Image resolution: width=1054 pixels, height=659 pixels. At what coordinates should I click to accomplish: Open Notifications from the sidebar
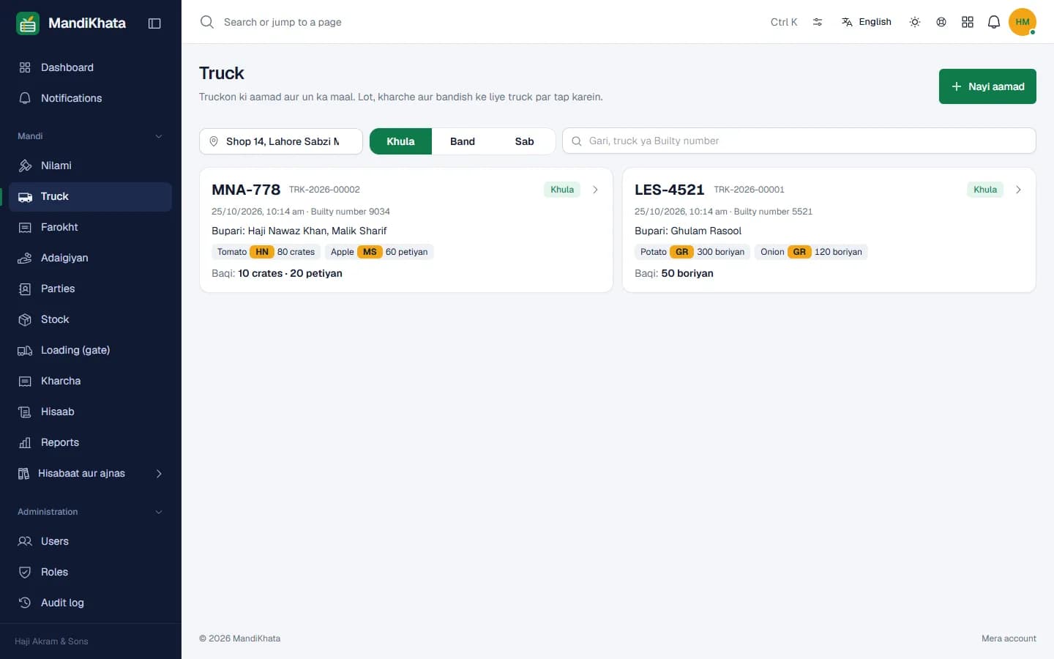pyautogui.click(x=90, y=98)
